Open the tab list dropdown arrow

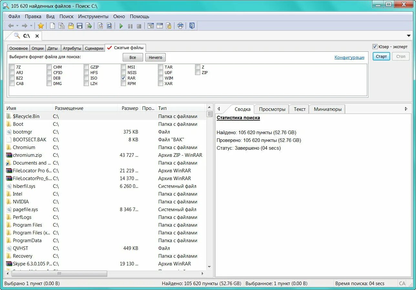pos(409,36)
